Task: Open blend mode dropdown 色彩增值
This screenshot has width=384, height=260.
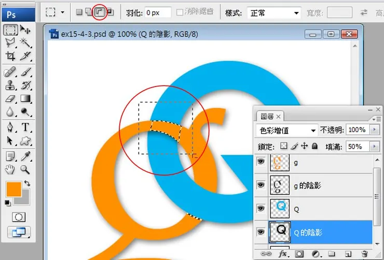Action: click(287, 130)
